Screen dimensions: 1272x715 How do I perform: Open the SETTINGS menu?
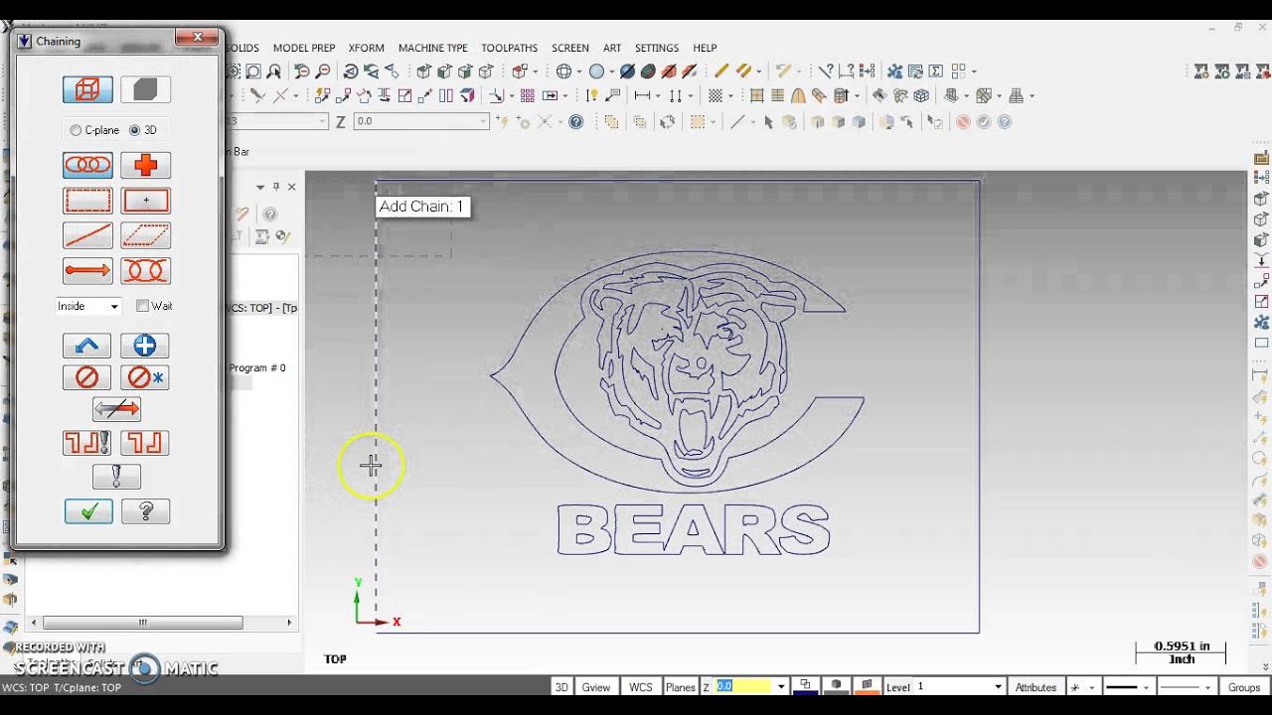657,48
